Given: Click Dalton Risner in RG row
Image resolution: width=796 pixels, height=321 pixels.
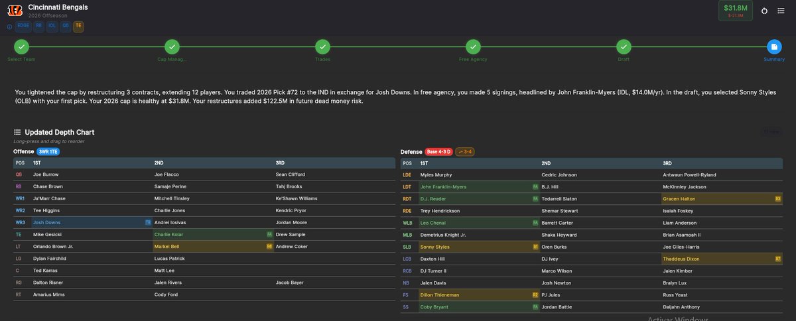Looking at the screenshot, I should pyautogui.click(x=48, y=282).
